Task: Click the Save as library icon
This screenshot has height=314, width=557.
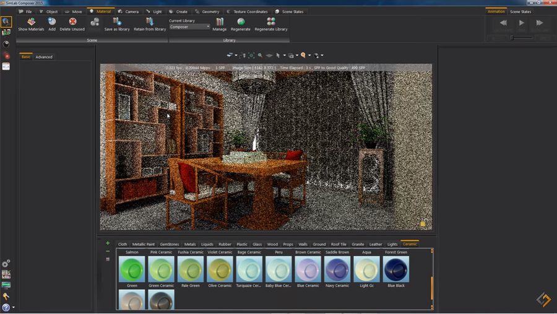Action: pyautogui.click(x=117, y=22)
